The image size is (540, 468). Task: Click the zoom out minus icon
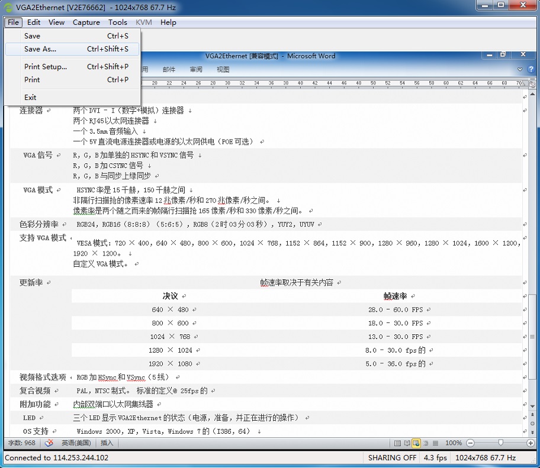(x=470, y=443)
